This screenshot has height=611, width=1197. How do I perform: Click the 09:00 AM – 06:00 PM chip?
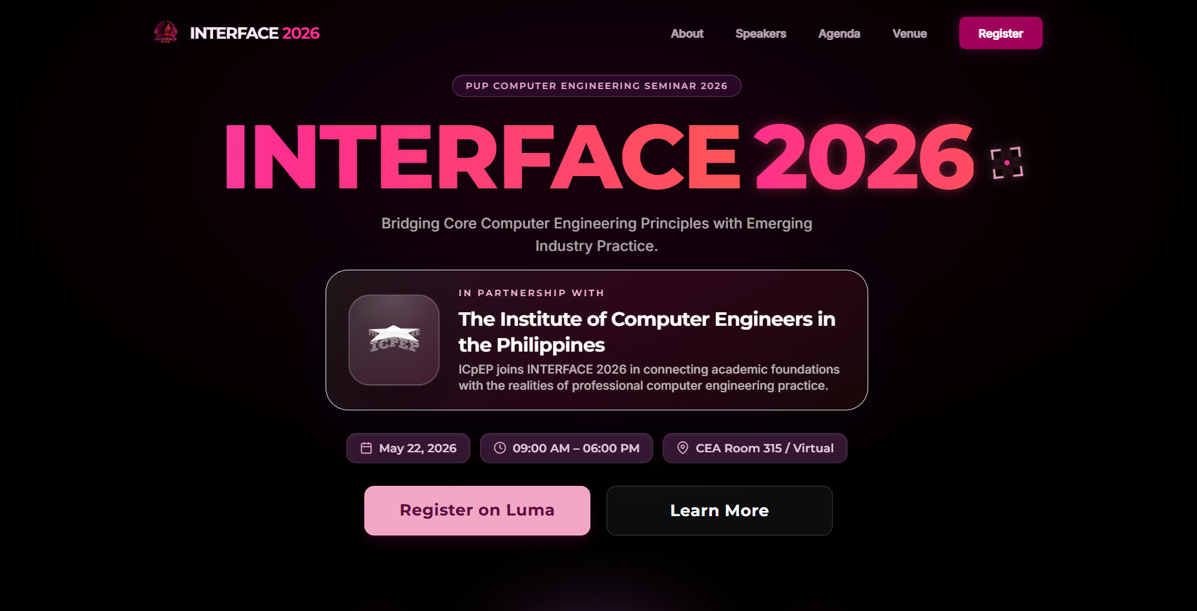pos(567,448)
